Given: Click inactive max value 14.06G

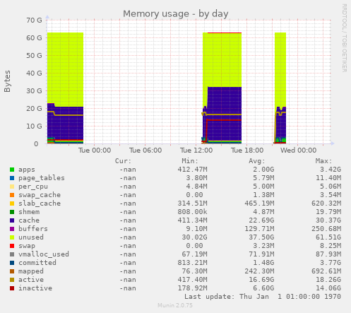Looking at the screenshot, I should coord(328,288).
